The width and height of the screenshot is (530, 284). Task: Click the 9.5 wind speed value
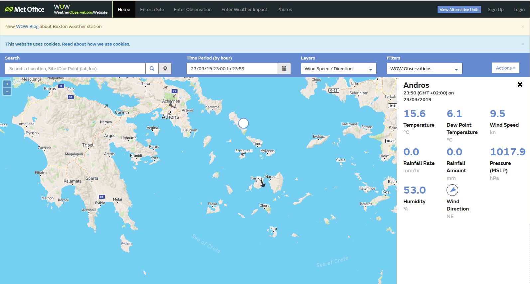point(497,114)
